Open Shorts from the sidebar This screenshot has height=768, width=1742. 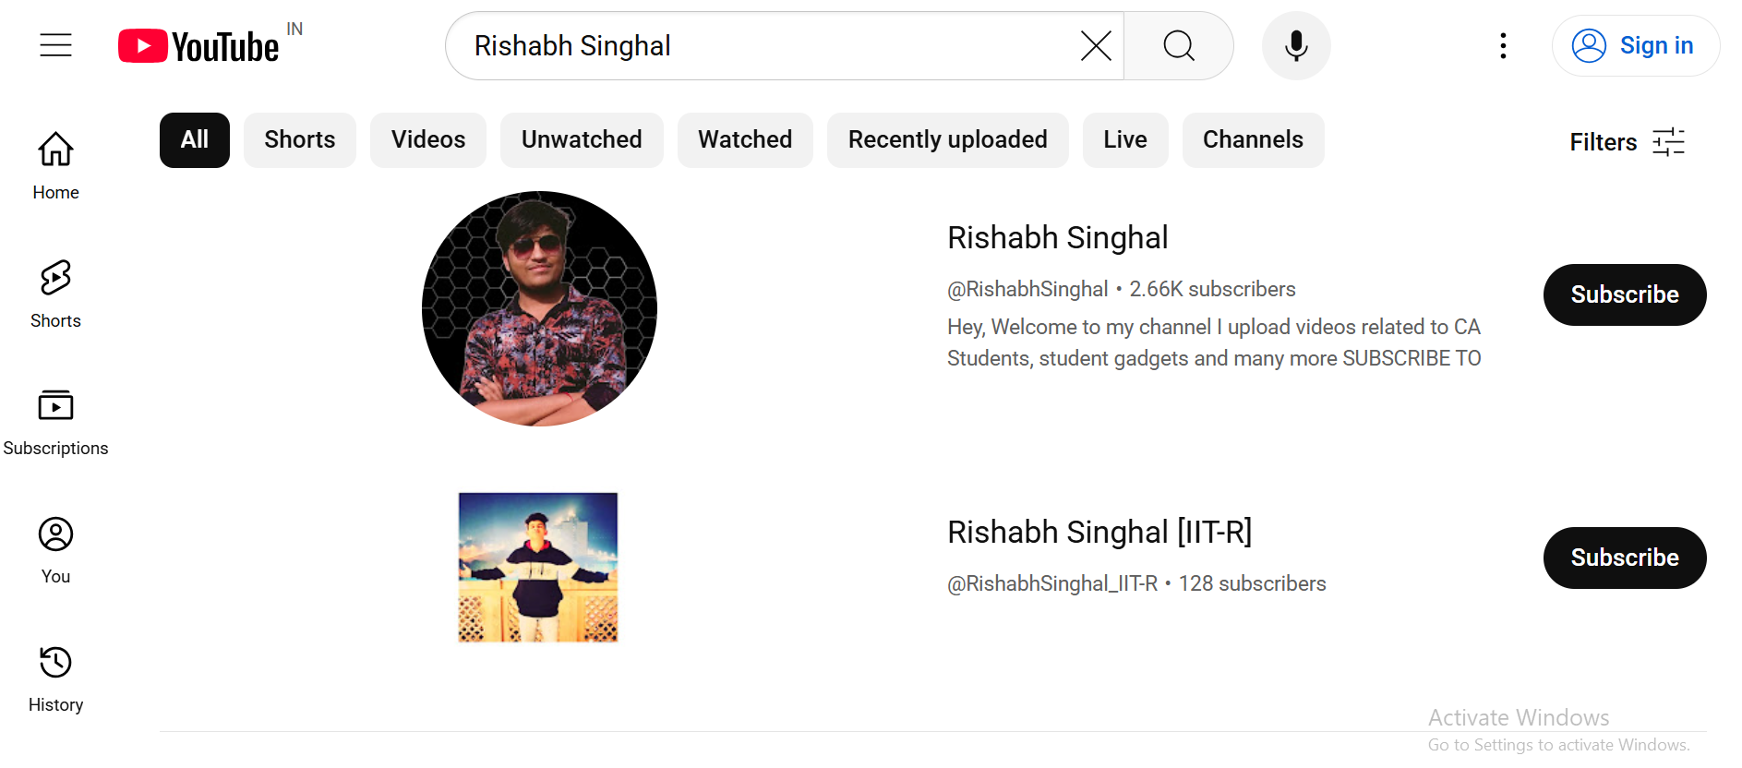click(x=55, y=294)
